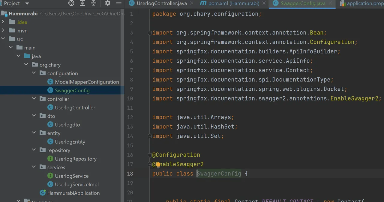Click the ModelMapperConfiguration class icon
This screenshot has height=202, width=384.
click(x=50, y=82)
